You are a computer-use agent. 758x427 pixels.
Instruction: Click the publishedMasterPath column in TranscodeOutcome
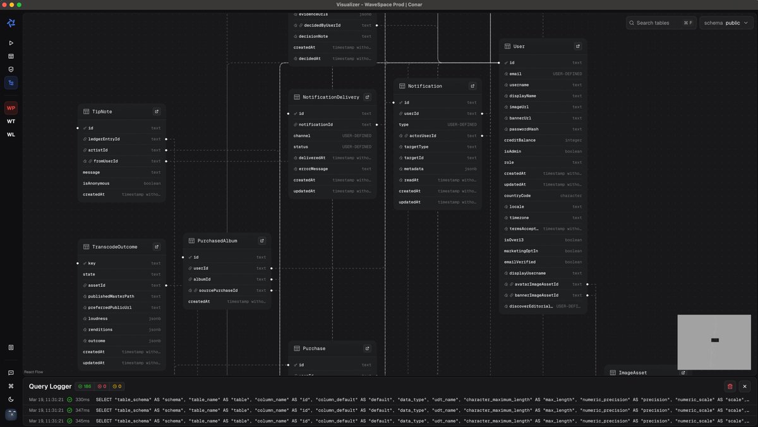[x=122, y=296]
